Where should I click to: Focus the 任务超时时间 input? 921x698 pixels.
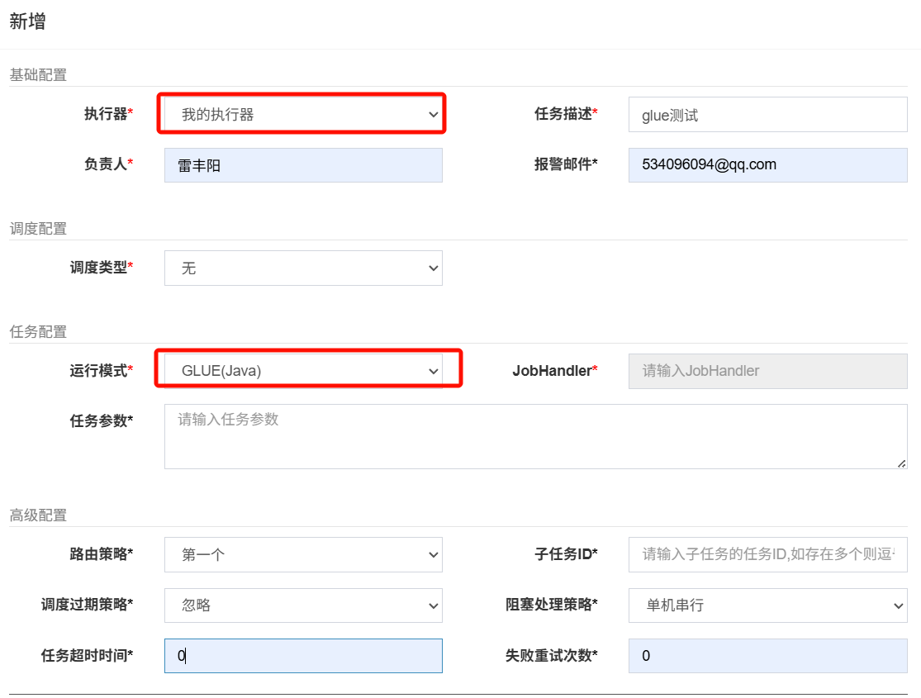302,656
